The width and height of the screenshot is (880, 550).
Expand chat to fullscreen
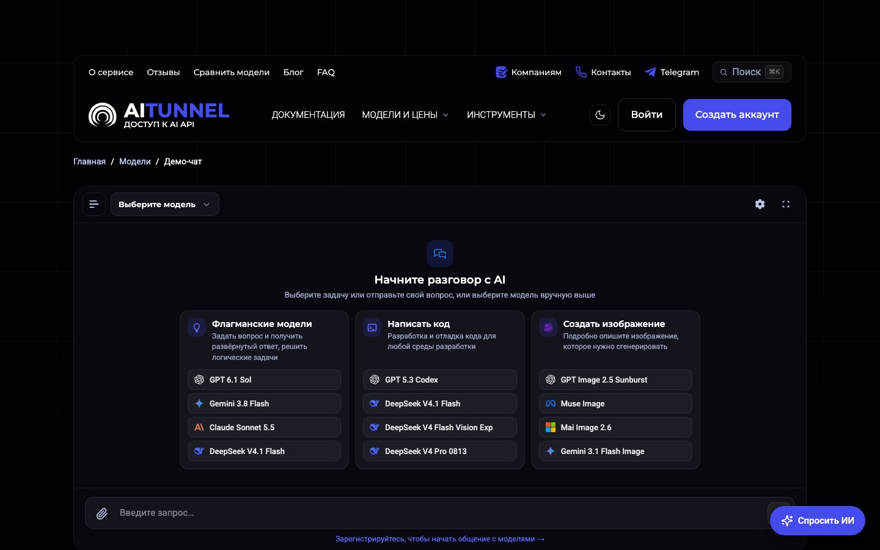click(786, 204)
